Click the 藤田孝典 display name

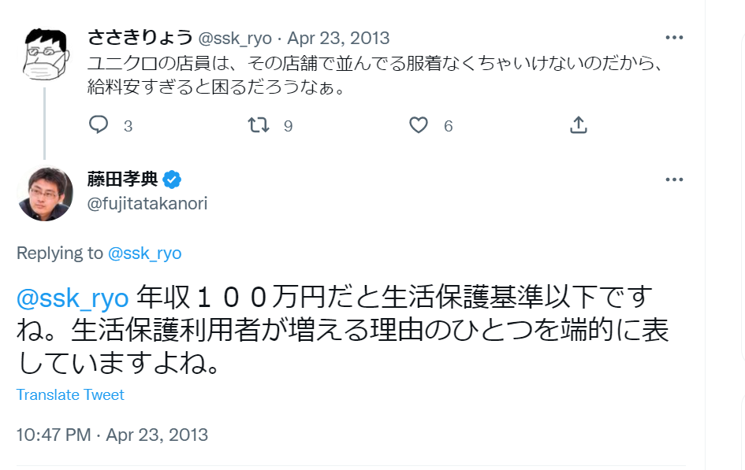click(x=122, y=179)
